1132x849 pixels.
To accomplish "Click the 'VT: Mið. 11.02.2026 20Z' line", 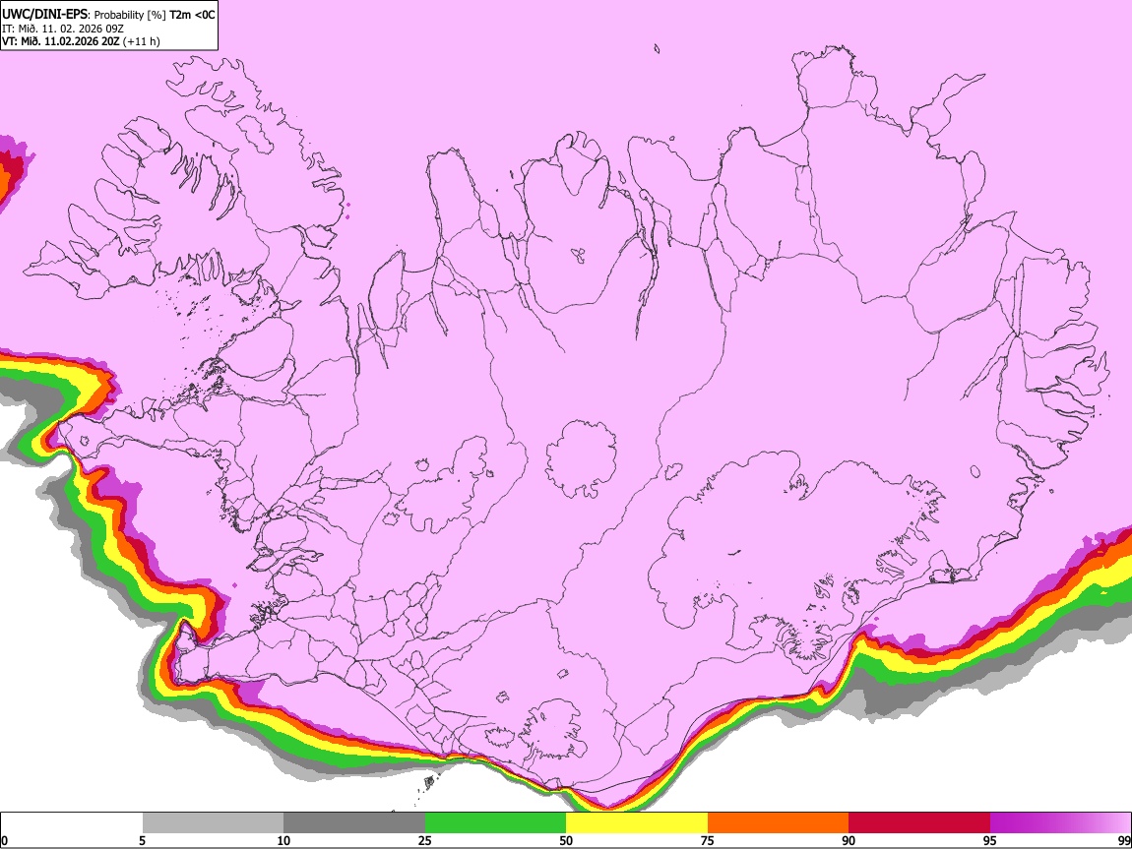I will (x=61, y=41).
